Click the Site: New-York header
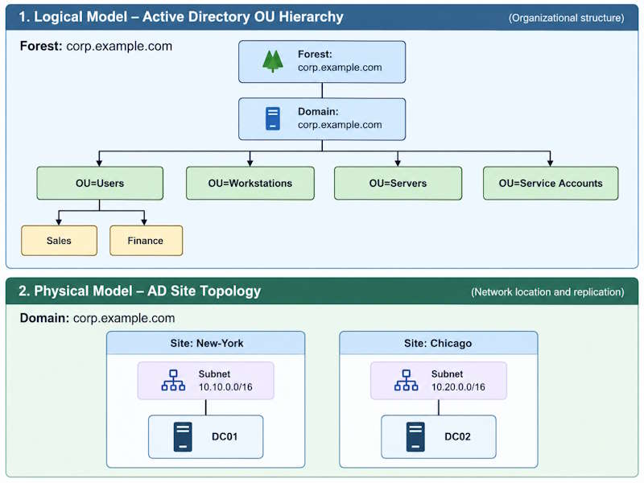Screen dimensions: 644x483 point(206,343)
